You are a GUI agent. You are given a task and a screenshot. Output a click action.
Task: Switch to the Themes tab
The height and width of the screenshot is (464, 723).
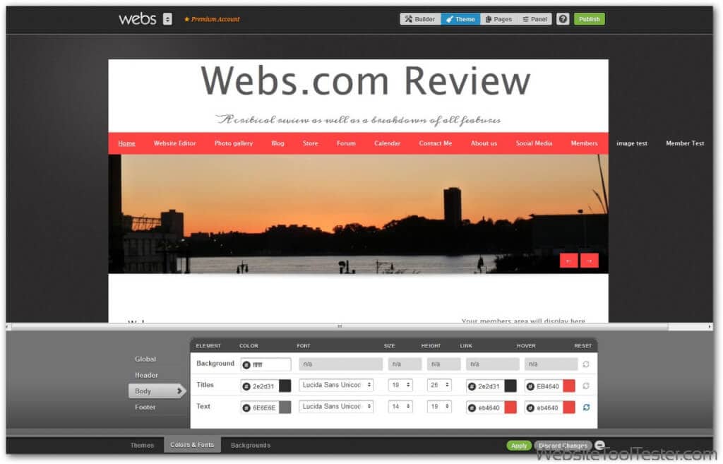point(142,445)
